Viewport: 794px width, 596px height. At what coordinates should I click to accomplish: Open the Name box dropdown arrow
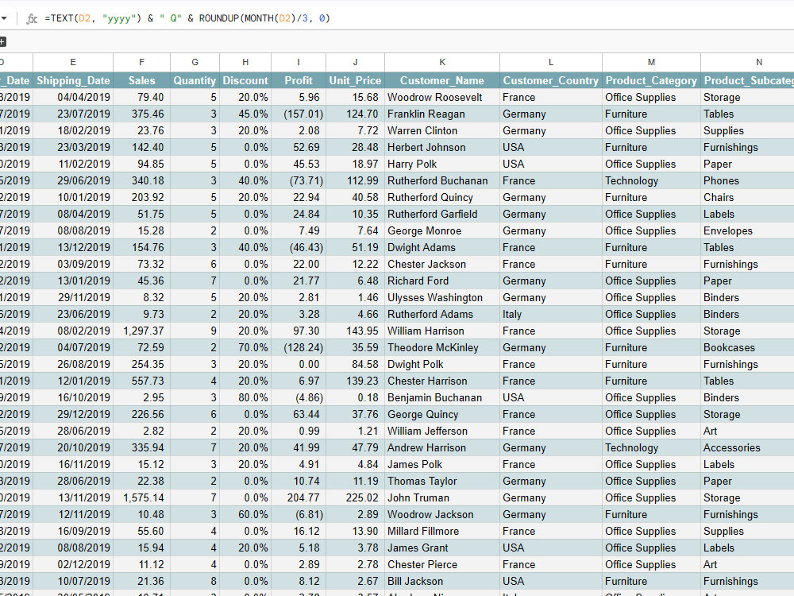point(3,19)
